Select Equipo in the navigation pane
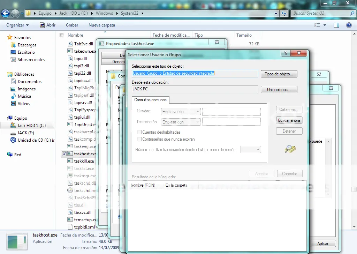The width and height of the screenshot is (357, 254). 21,118
